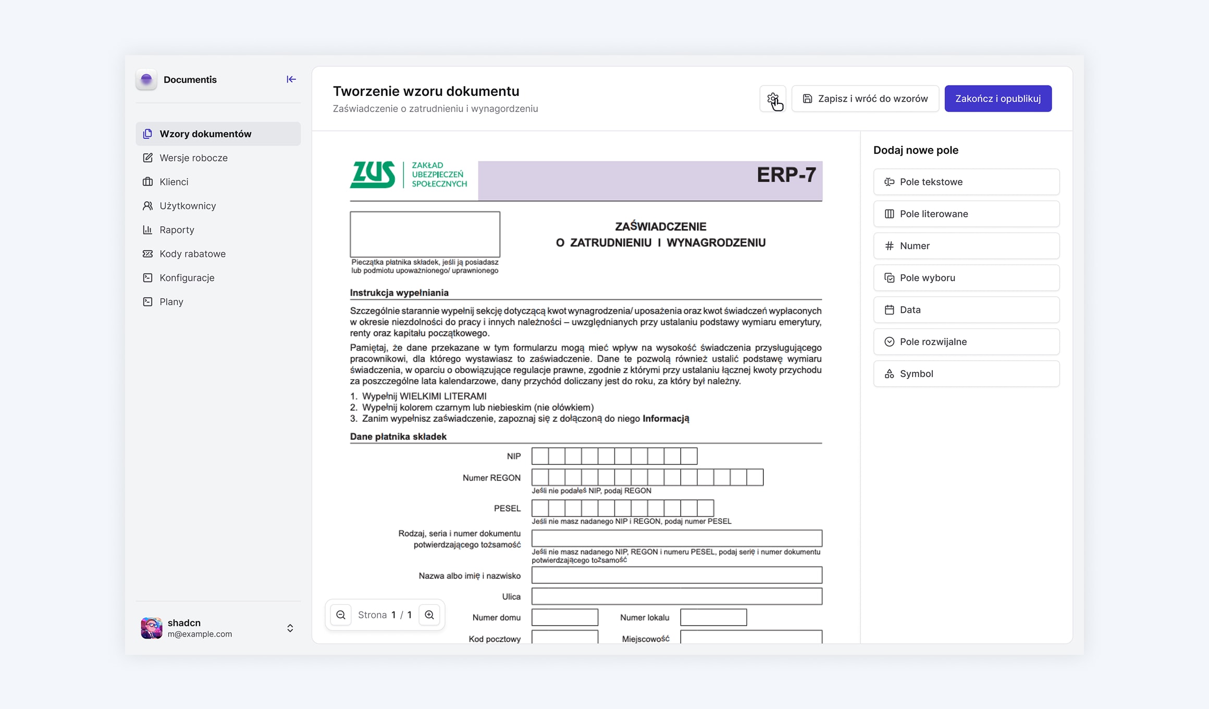Click Zakończ i opublikuj button
Image resolution: width=1209 pixels, height=709 pixels.
(x=998, y=99)
